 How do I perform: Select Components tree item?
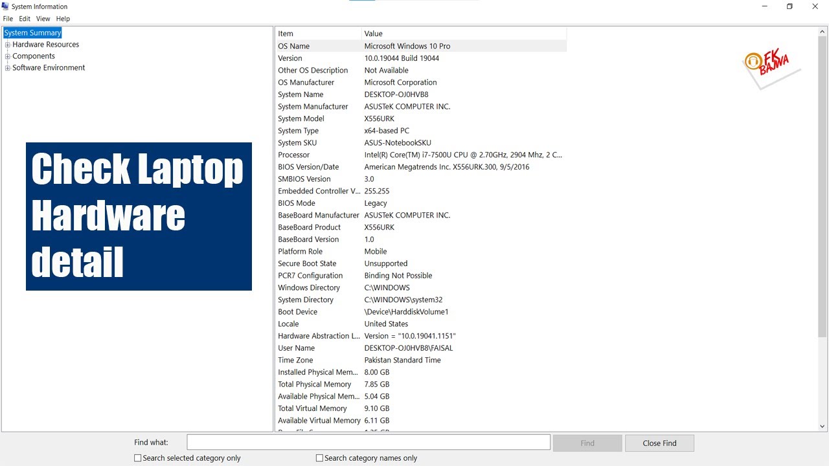pyautogui.click(x=34, y=56)
